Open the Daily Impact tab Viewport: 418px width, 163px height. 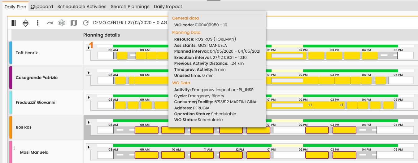(x=168, y=7)
